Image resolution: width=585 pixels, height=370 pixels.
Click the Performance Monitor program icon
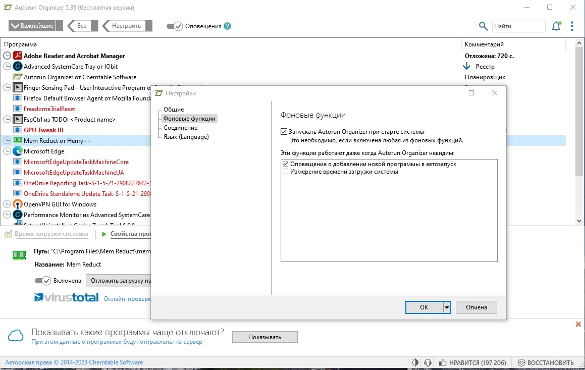tap(18, 215)
